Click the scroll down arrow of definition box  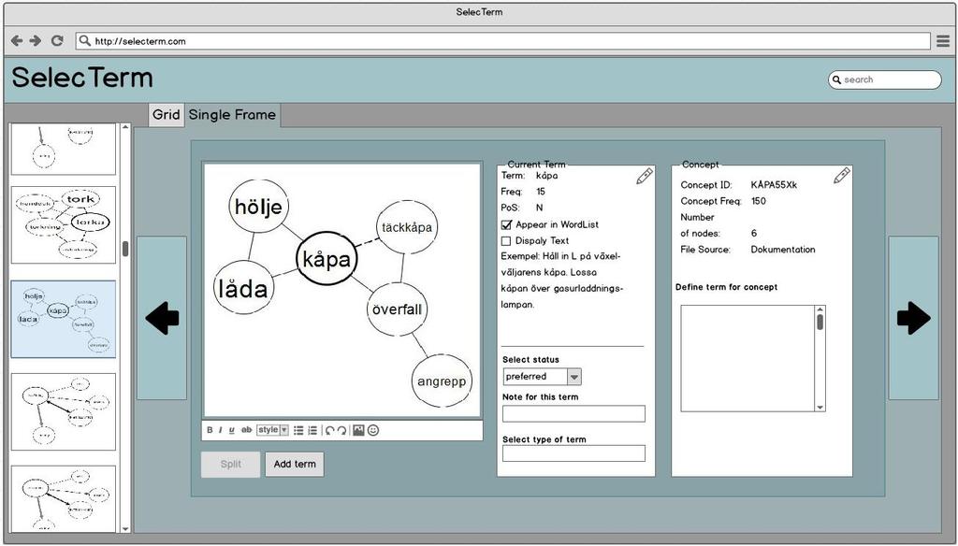pos(820,408)
